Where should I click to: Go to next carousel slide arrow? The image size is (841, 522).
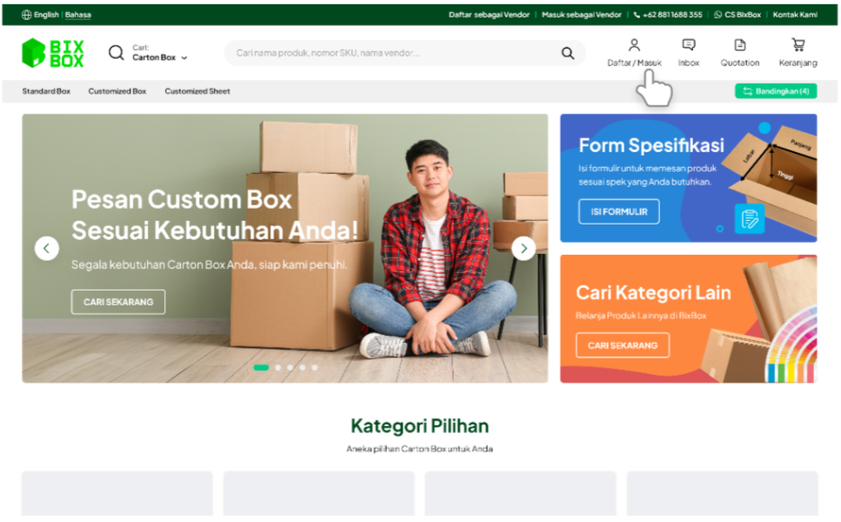click(x=524, y=249)
